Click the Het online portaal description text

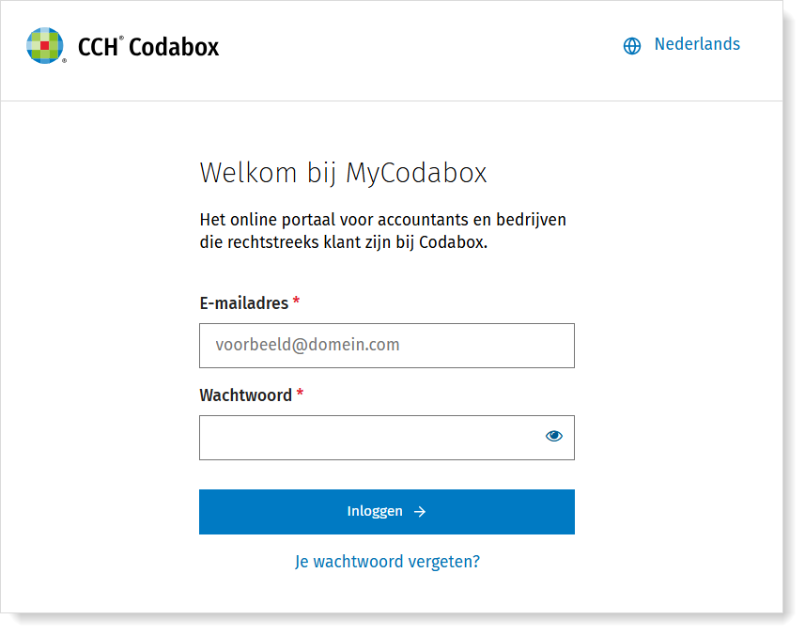(x=382, y=230)
